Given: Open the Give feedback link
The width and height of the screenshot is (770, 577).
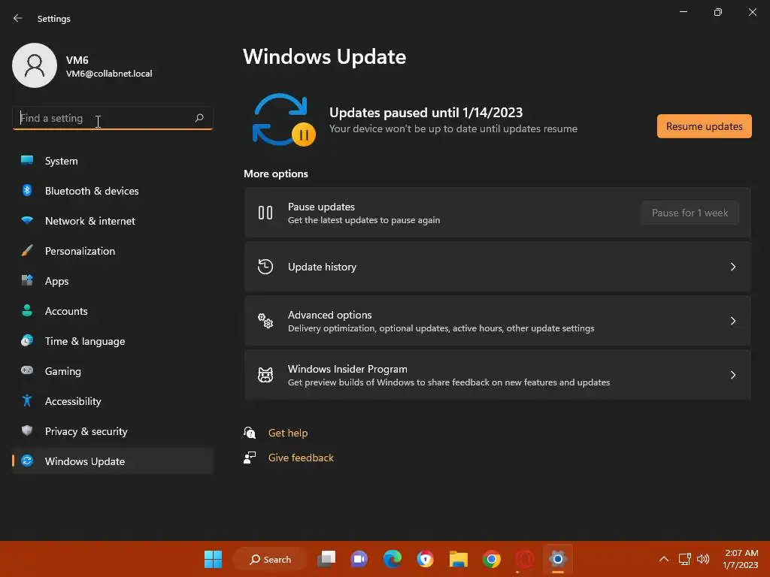Looking at the screenshot, I should (x=301, y=458).
